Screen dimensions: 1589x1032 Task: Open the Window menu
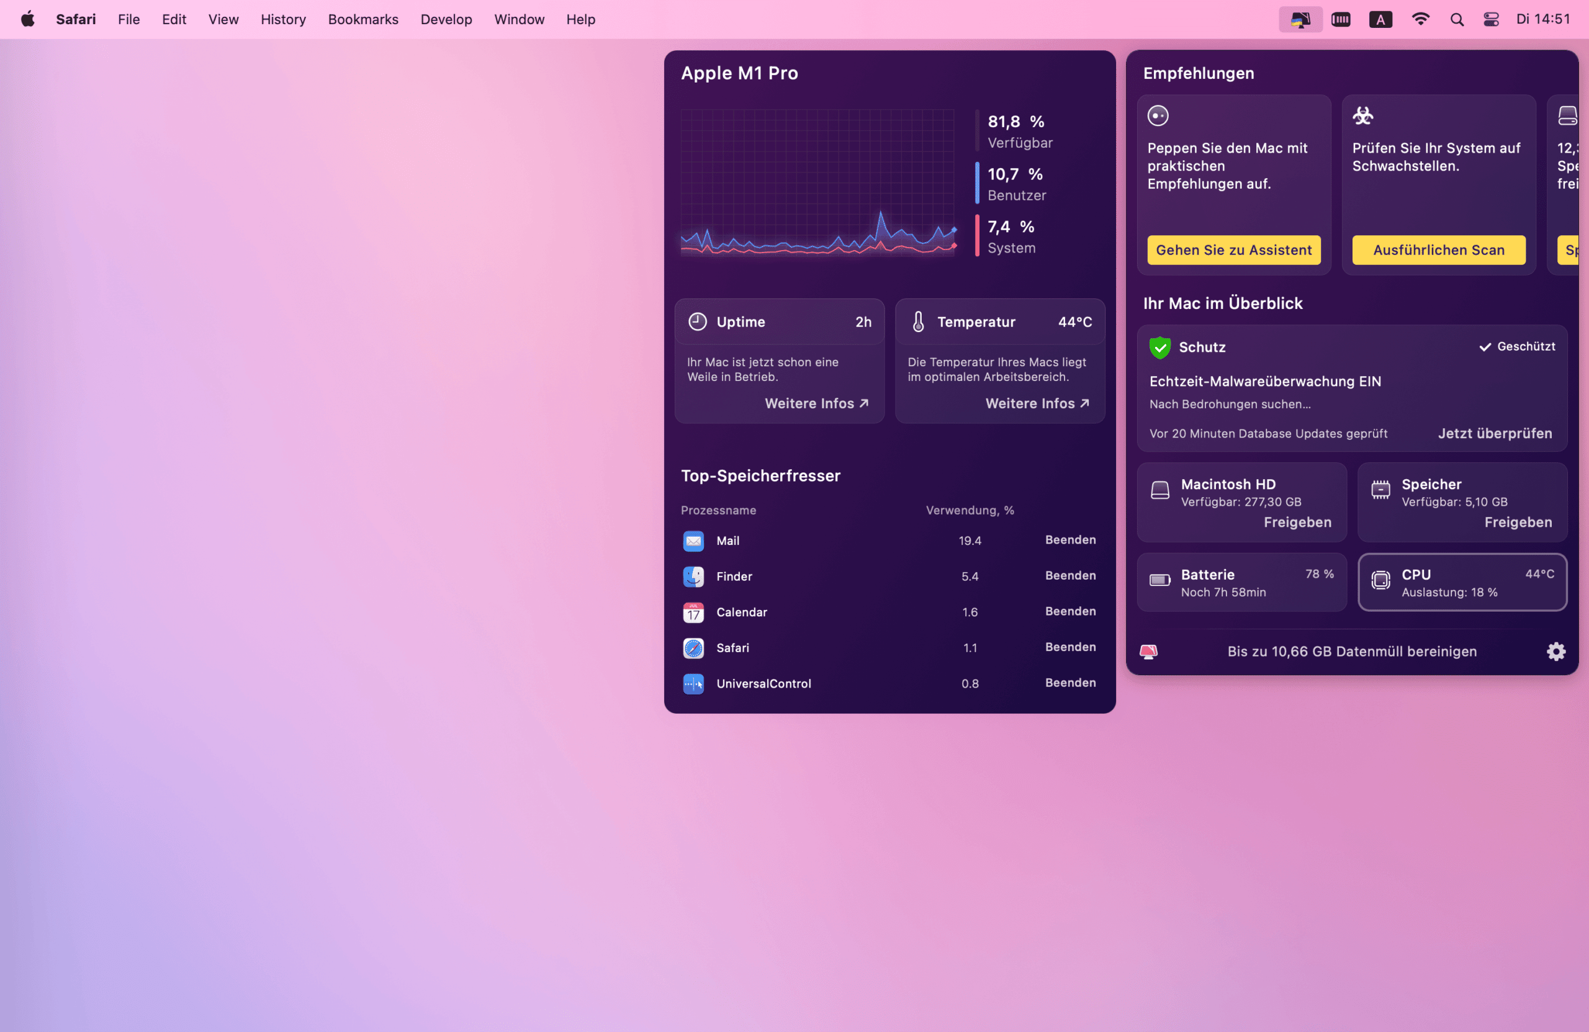point(519,19)
